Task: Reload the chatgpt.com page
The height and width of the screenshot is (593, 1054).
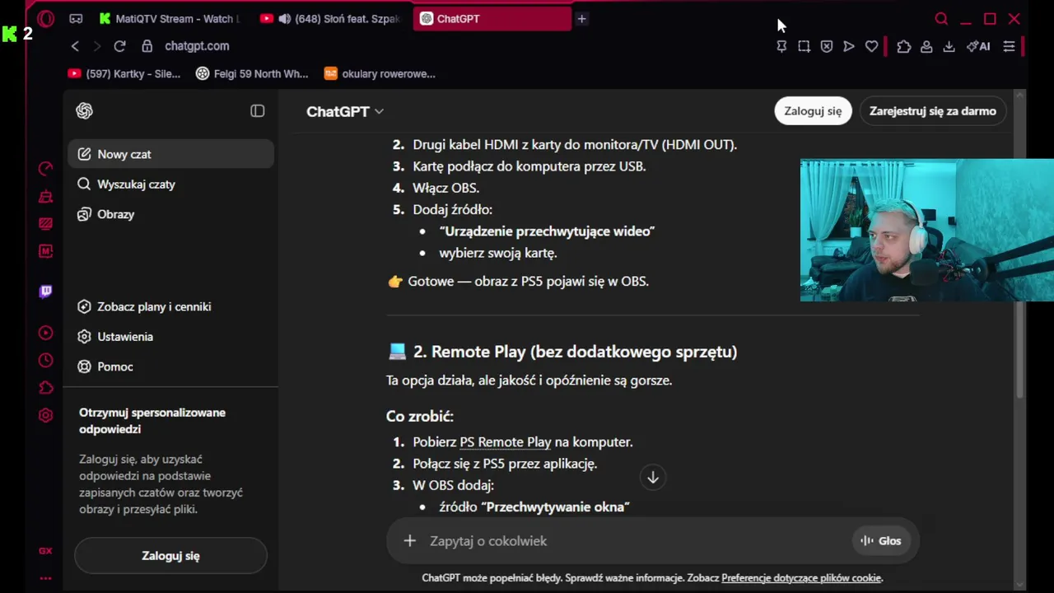Action: pos(120,46)
